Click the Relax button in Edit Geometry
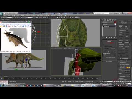The width and height of the screenshot is (132, 99). pos(123,48)
